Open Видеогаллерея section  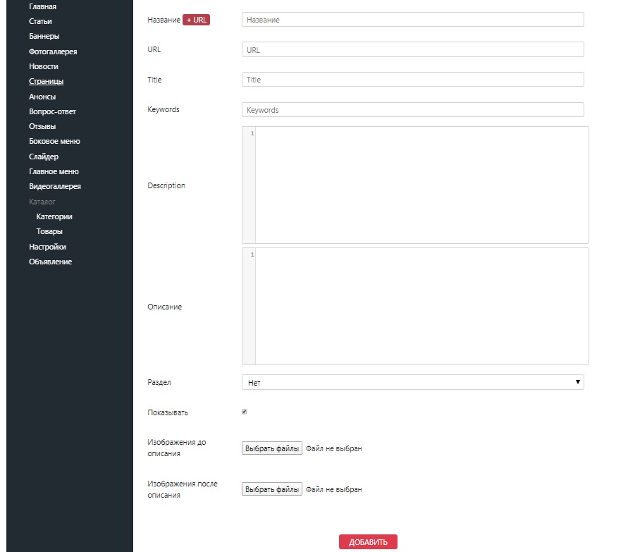point(54,186)
